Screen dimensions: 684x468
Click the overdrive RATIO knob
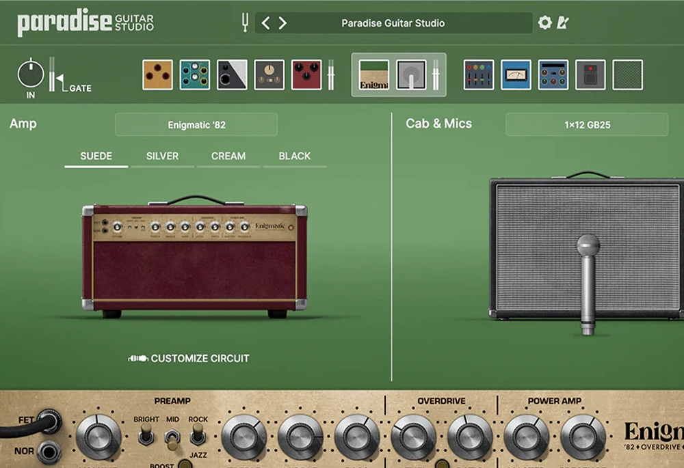point(470,437)
